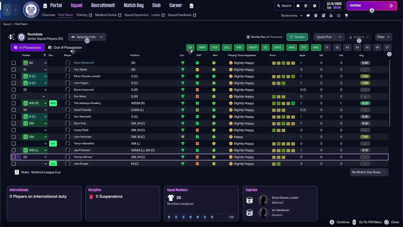Open the Actions dropdown
Screen dimensions: 403x227
(x=359, y=37)
